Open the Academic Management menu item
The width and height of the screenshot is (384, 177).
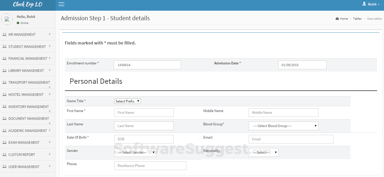pyautogui.click(x=27, y=131)
